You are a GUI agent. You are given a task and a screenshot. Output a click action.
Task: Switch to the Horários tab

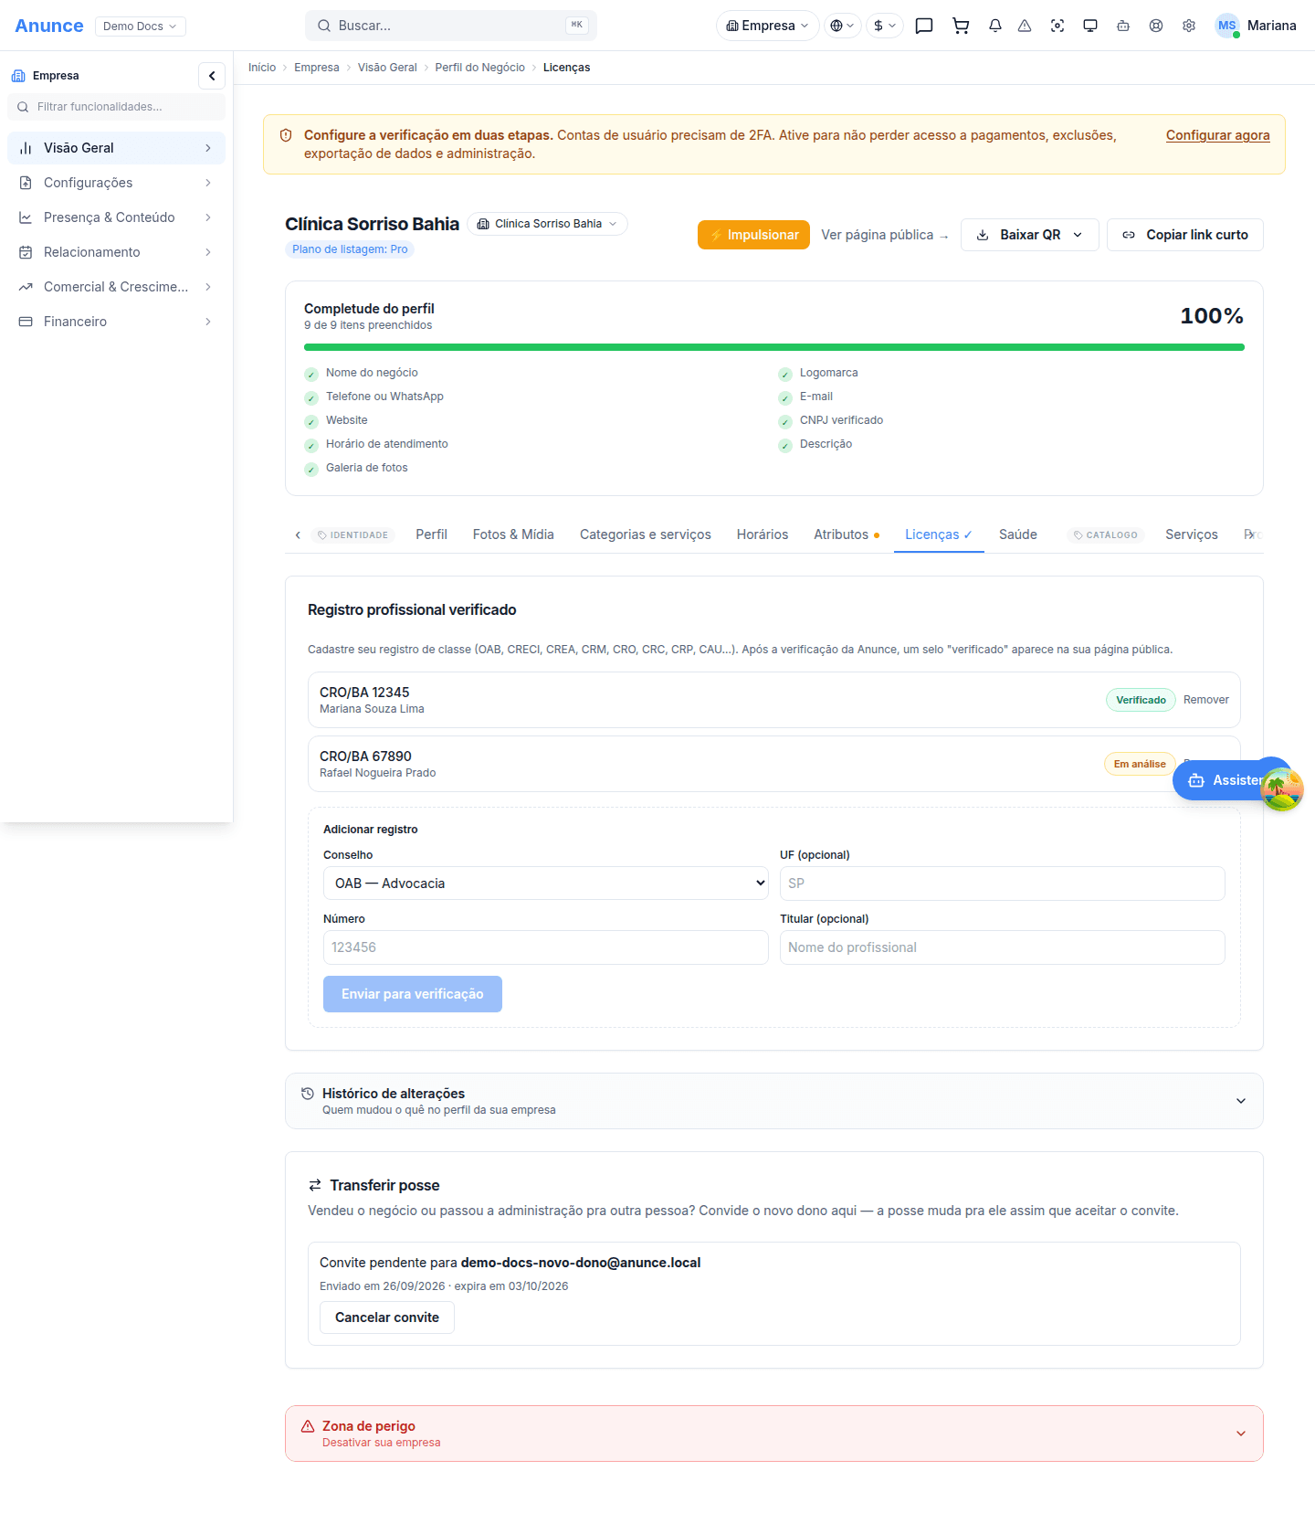763,534
